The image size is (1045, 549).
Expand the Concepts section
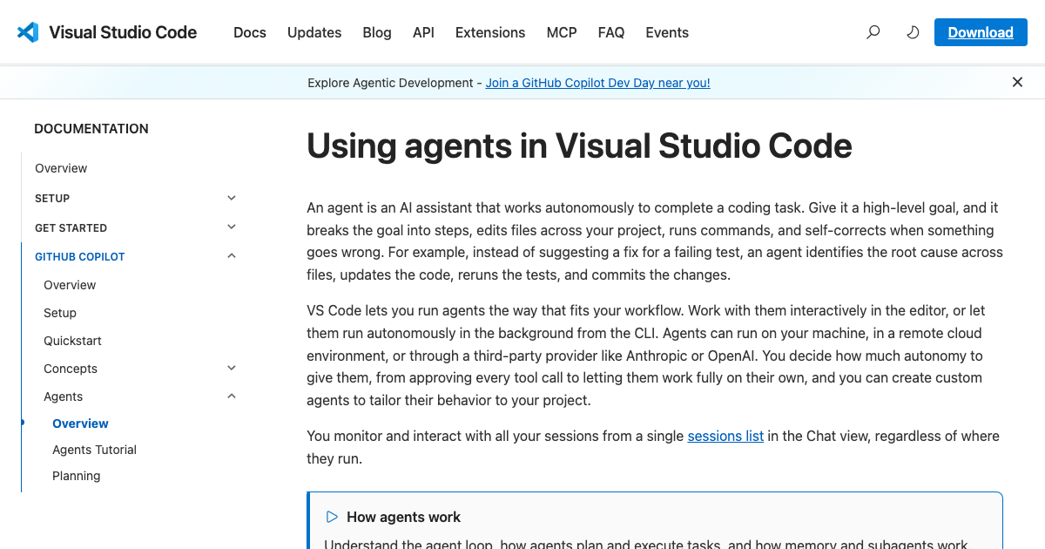(231, 368)
